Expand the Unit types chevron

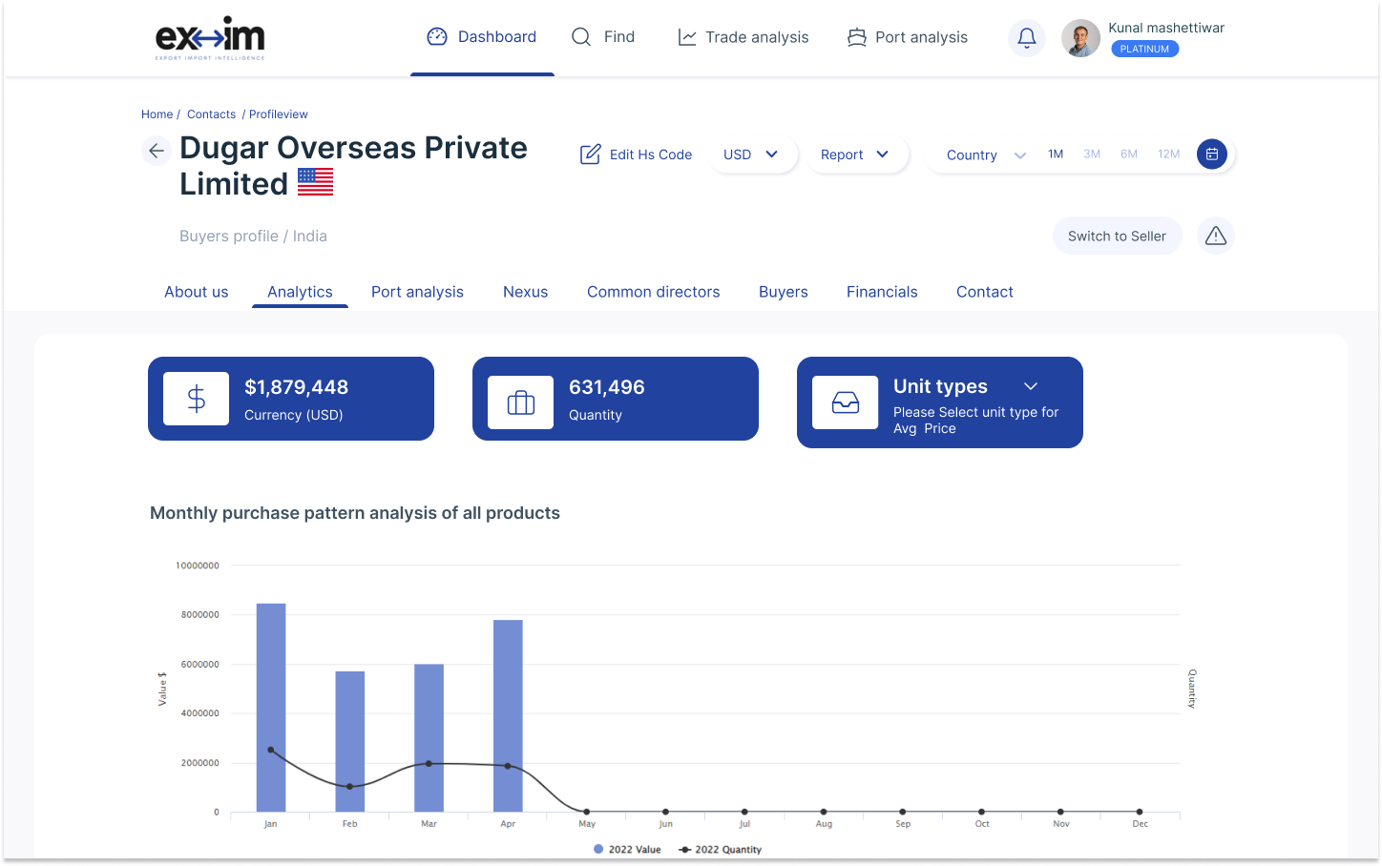point(1031,386)
